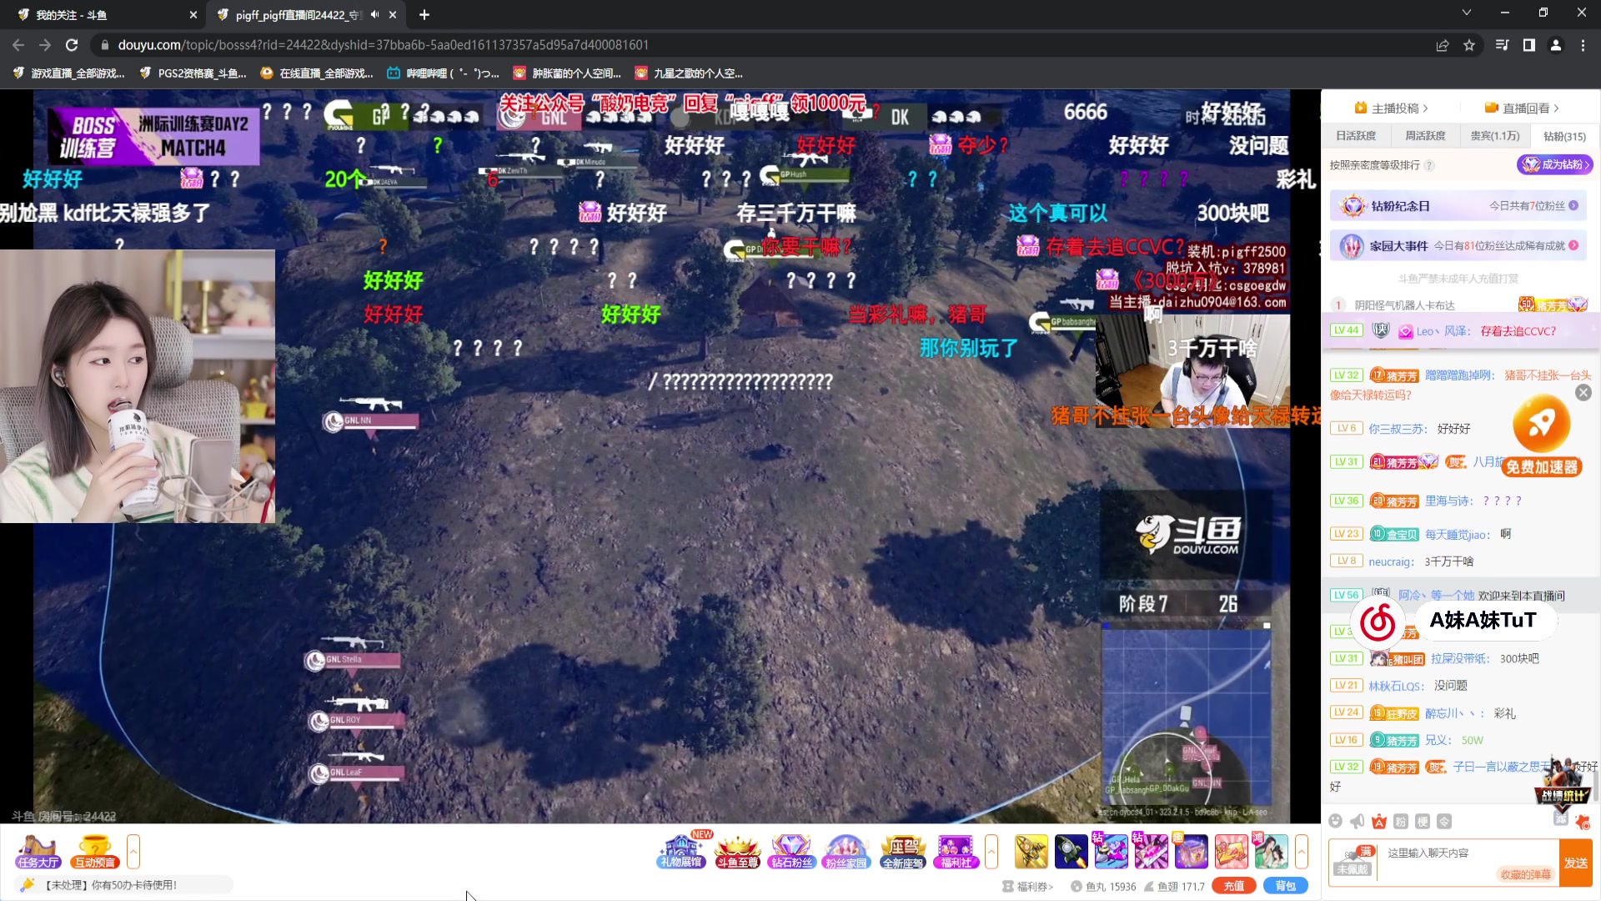This screenshot has width=1601, height=901.
Task: Expand the left activity icons panel
Action: click(133, 852)
